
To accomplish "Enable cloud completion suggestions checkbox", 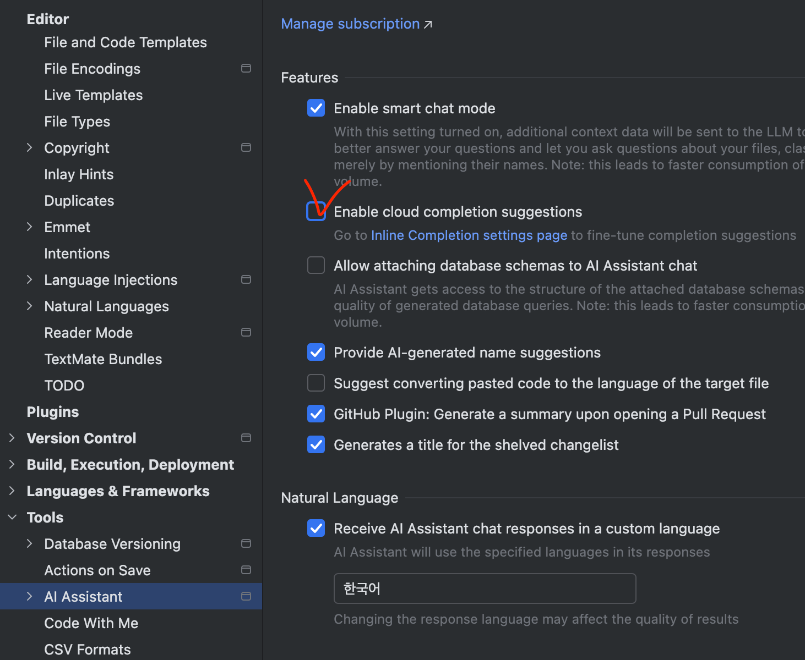I will 316,211.
